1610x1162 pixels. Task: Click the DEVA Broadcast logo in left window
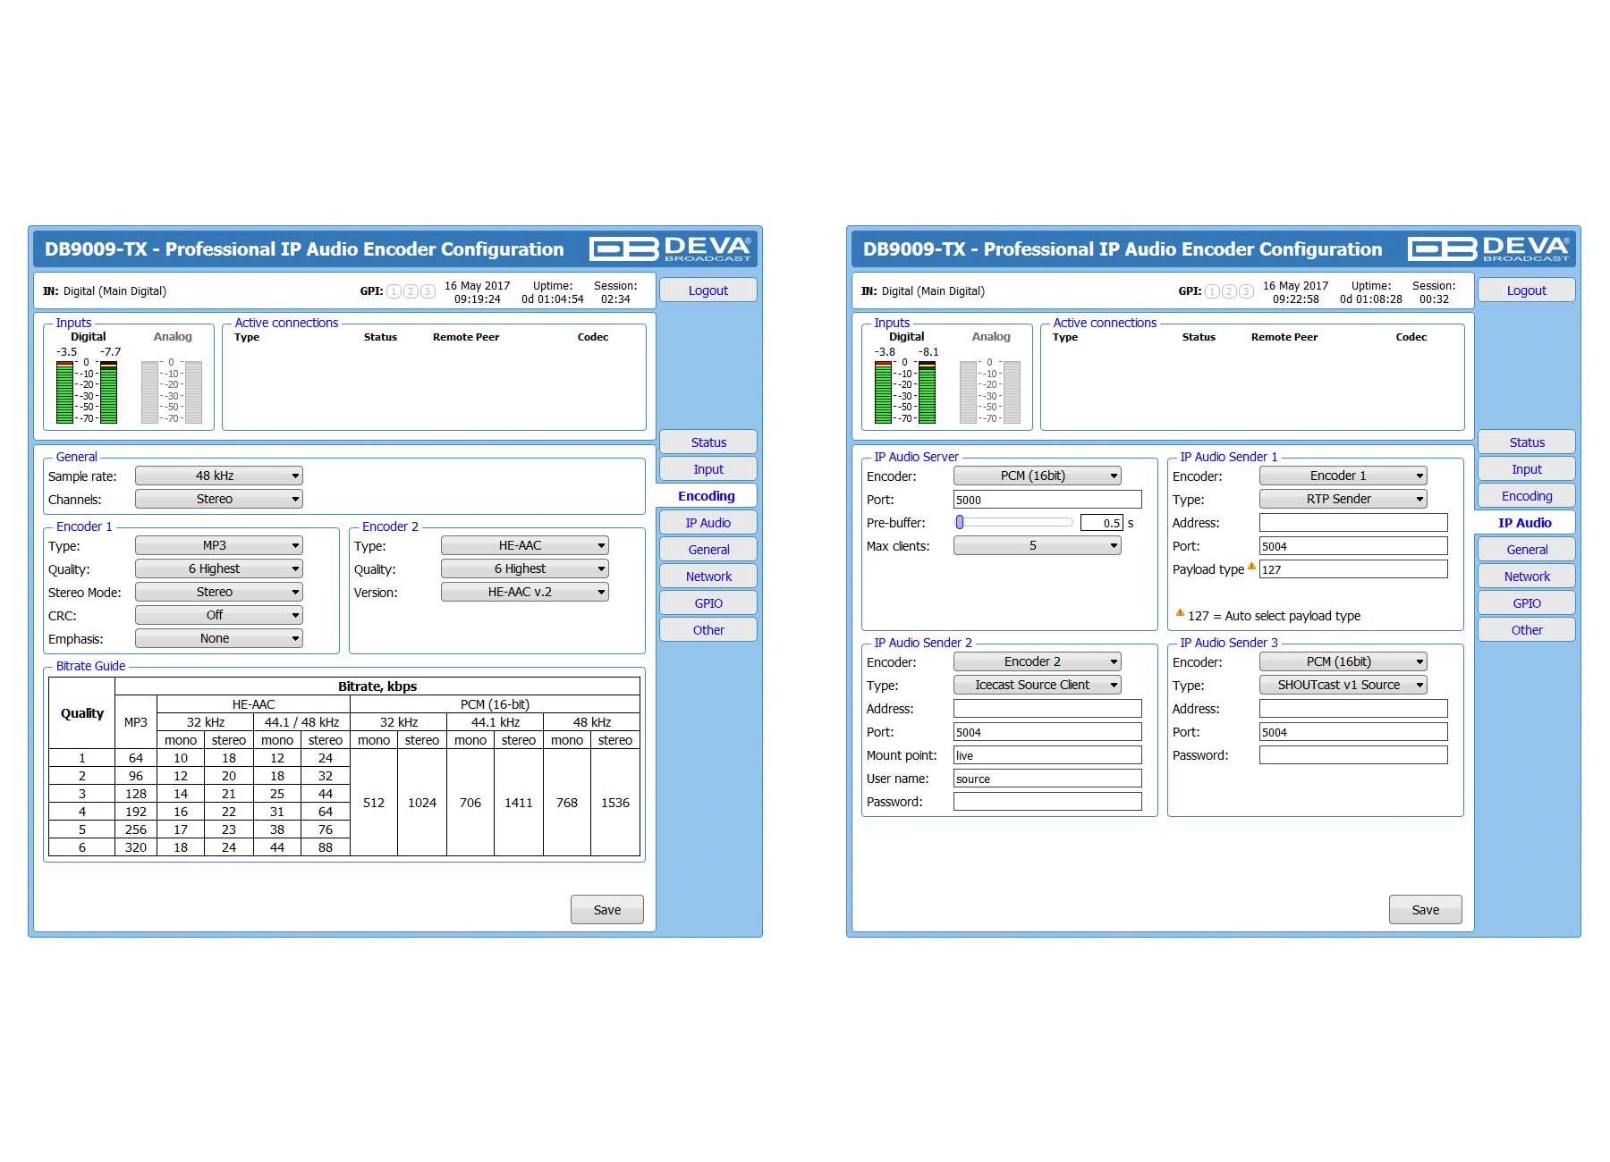[670, 248]
